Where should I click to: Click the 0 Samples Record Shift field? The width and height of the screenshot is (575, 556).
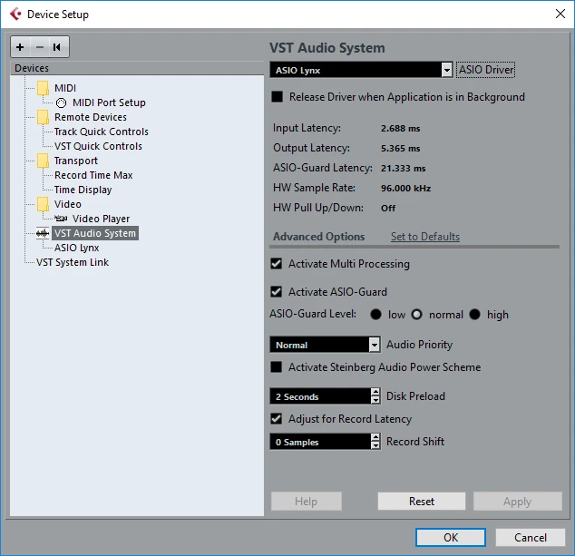pyautogui.click(x=320, y=442)
